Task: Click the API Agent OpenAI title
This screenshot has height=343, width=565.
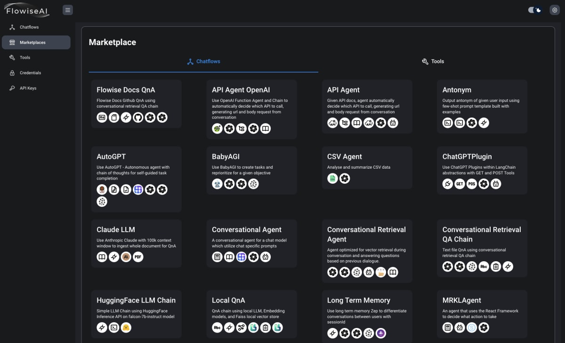Action: 241,90
